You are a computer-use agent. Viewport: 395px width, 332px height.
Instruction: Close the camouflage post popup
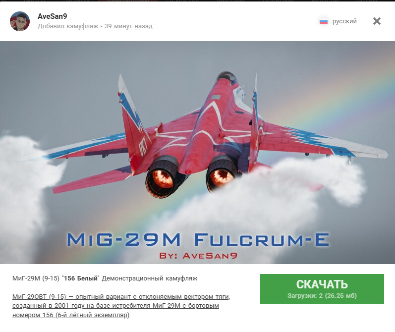pos(377,21)
